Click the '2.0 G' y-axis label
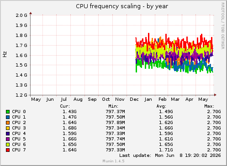 21,15
